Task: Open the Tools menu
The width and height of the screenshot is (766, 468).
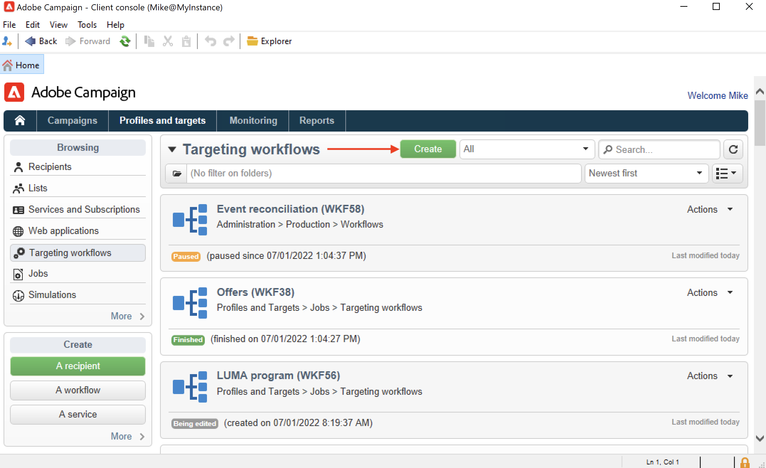Action: 87,25
